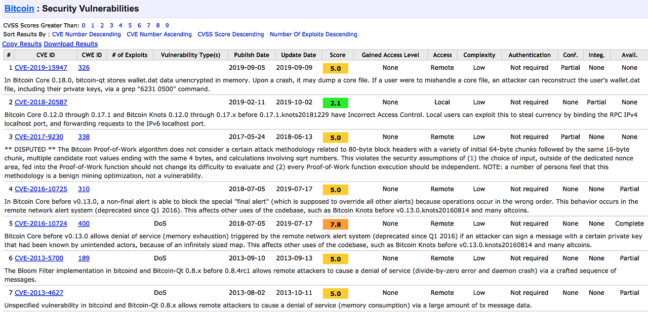Click the Local access cell for CVE-2018-20587
This screenshot has width=648, height=313.
coord(442,102)
